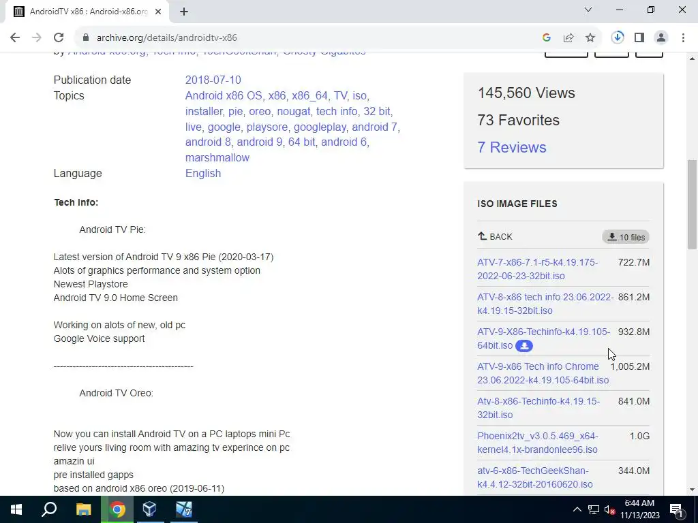Open the installer topic link
This screenshot has height=523, width=698.
203,111
